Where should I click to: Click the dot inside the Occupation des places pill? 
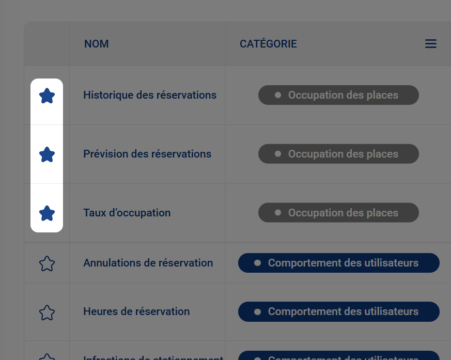point(277,95)
